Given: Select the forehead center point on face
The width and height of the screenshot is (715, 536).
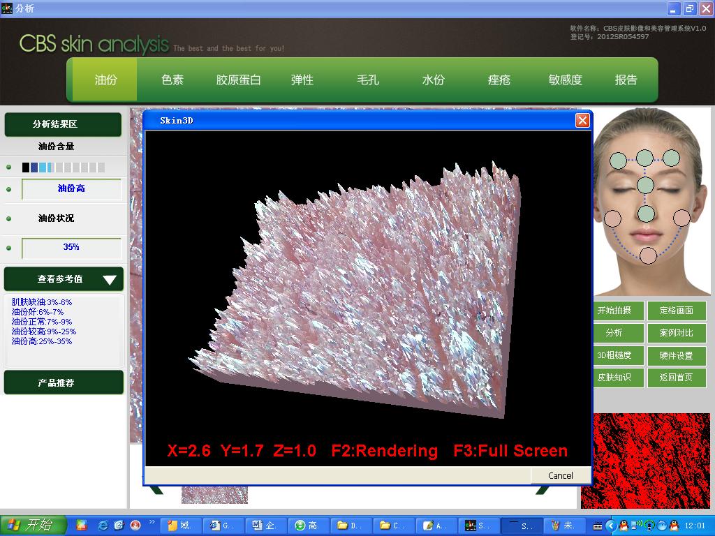Looking at the screenshot, I should 644,158.
